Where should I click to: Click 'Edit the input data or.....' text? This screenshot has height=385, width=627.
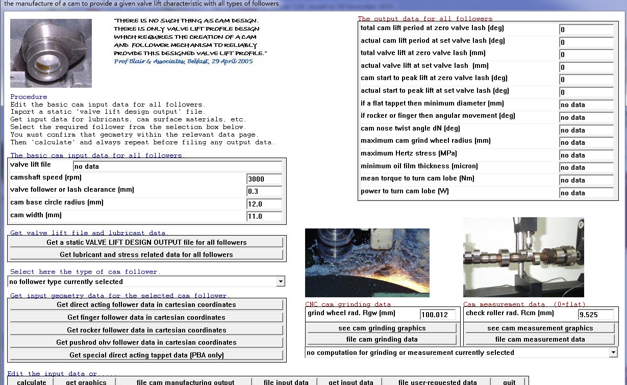tap(62, 374)
